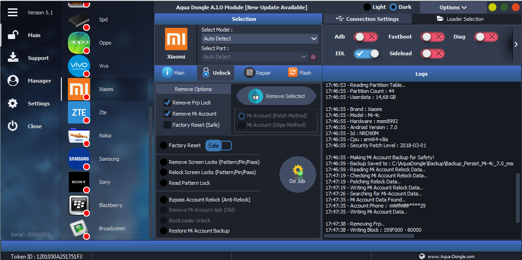Select the Blackberry brand icon
This screenshot has height=260, width=522.
[x=79, y=205]
